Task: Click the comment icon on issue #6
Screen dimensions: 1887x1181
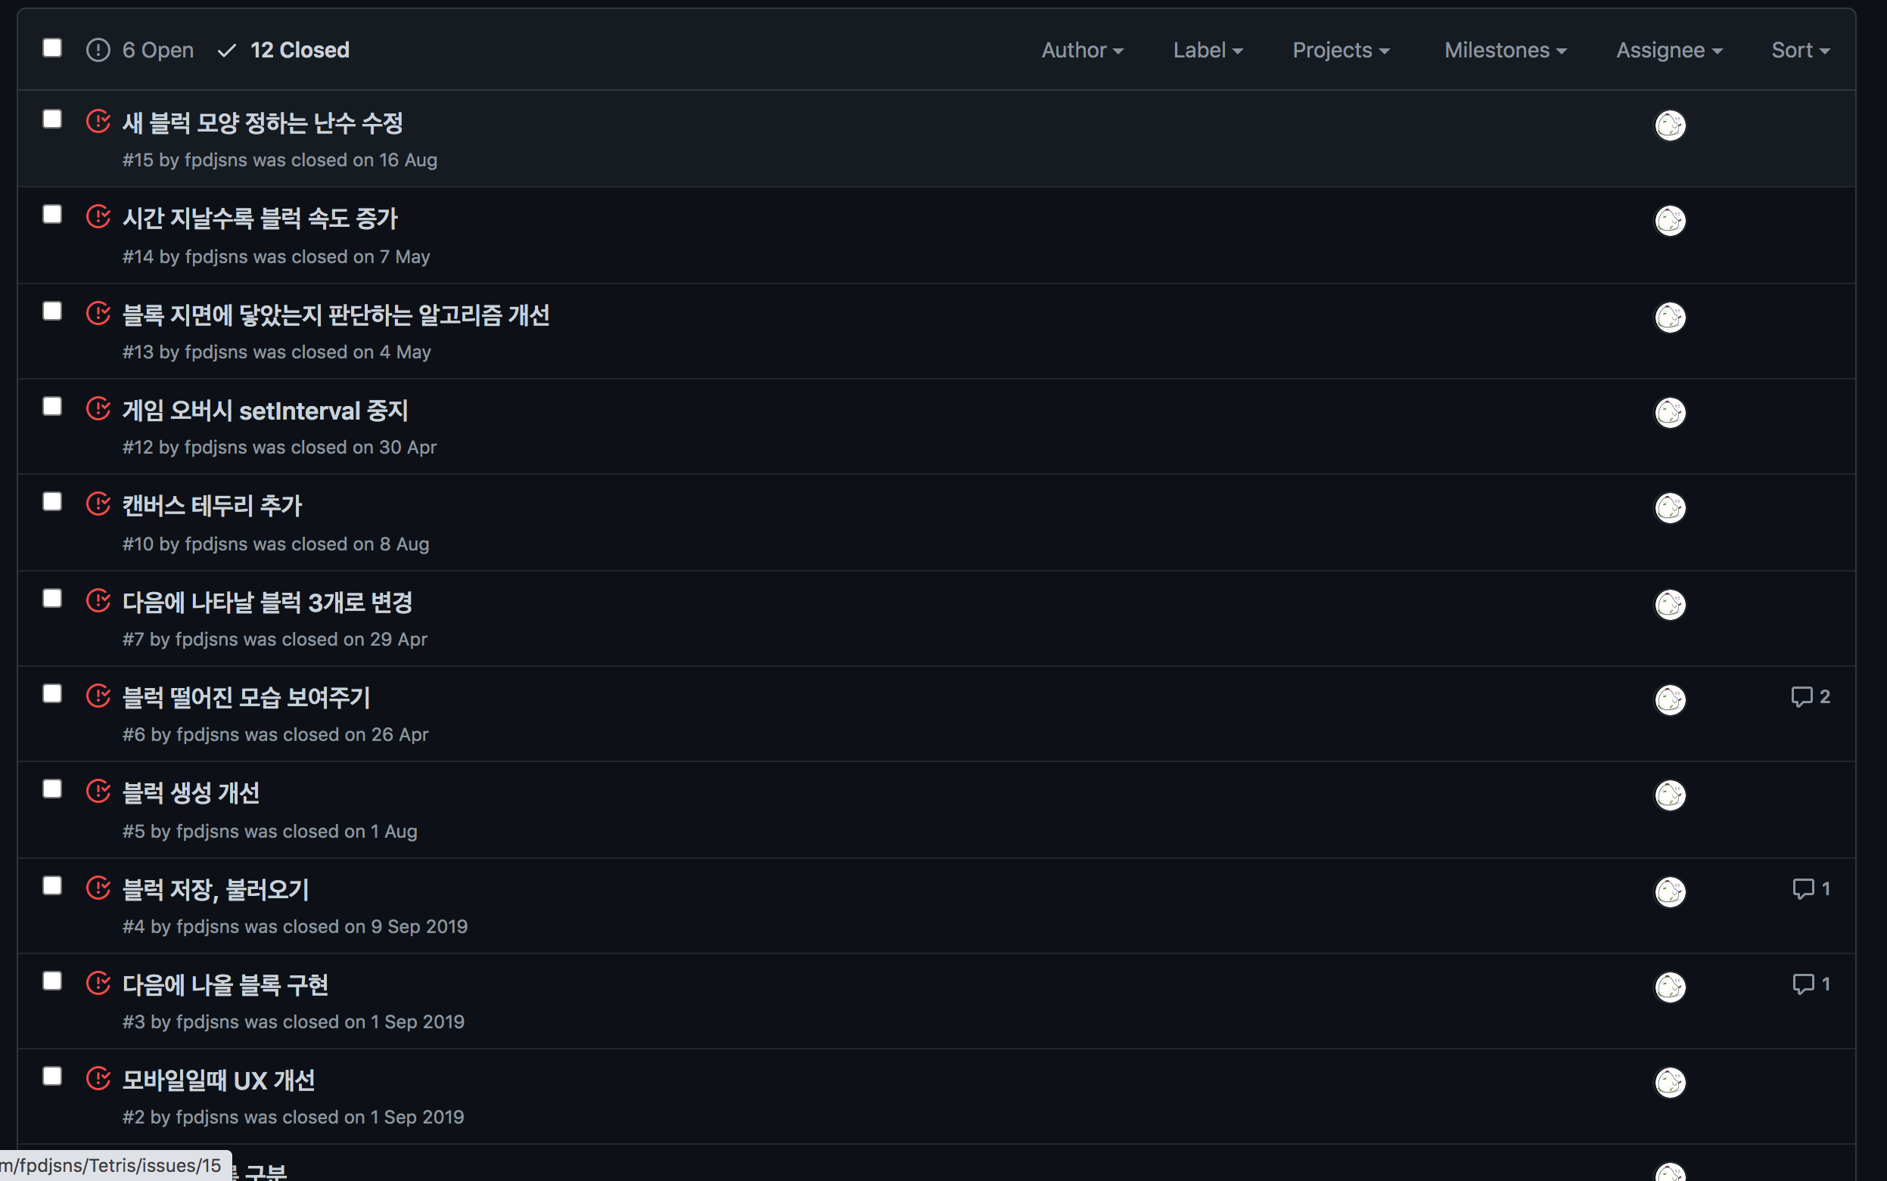Action: [x=1801, y=696]
